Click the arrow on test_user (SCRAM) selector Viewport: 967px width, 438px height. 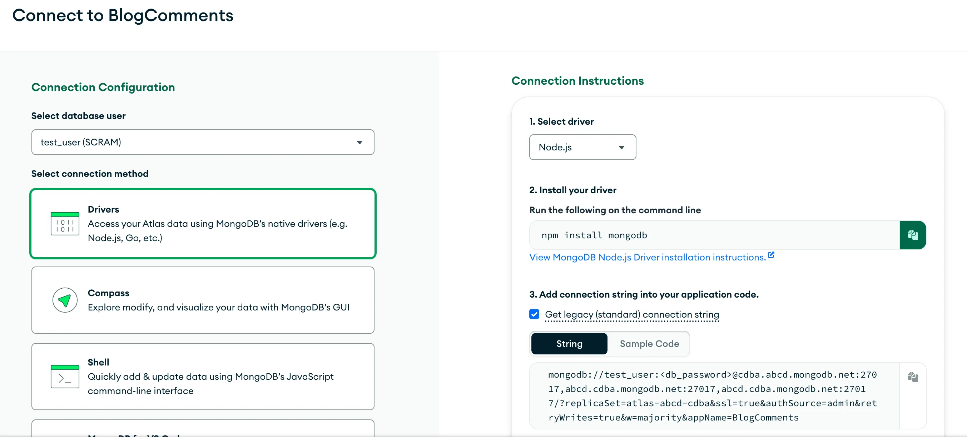point(359,143)
